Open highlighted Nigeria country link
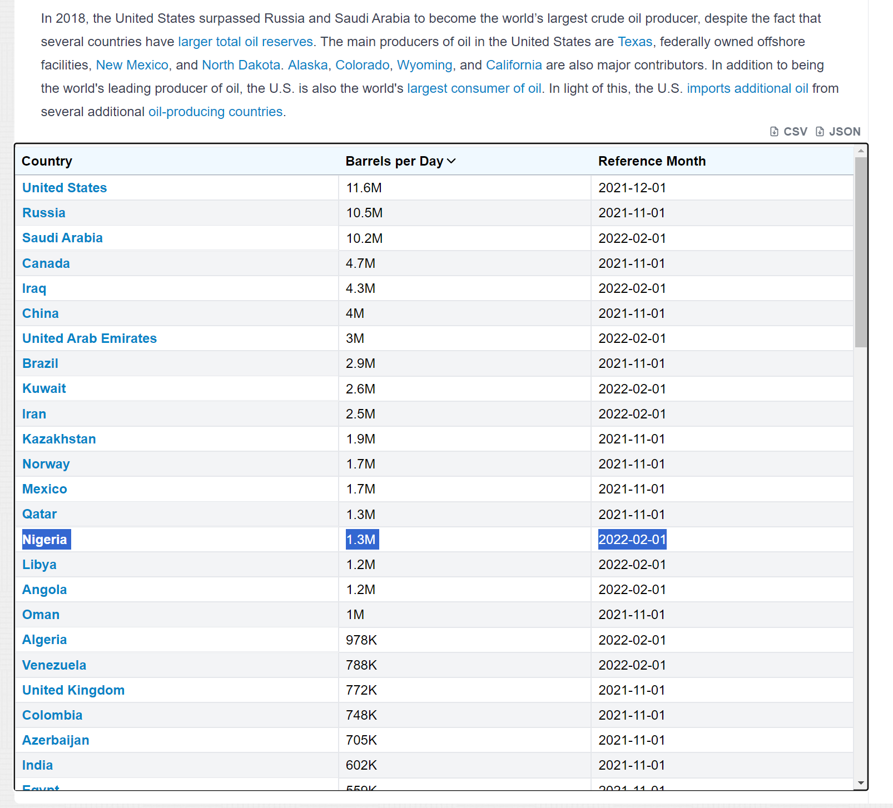This screenshot has height=808, width=893. click(44, 540)
